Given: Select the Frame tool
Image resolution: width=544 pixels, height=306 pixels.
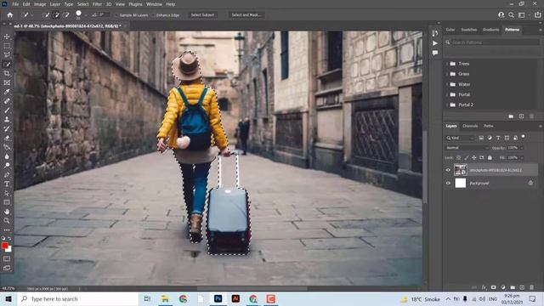Looking at the screenshot, I should 7,82.
